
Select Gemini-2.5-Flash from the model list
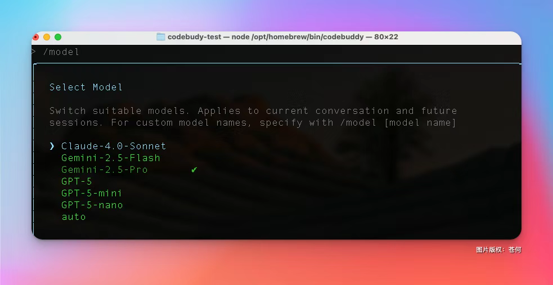click(110, 158)
